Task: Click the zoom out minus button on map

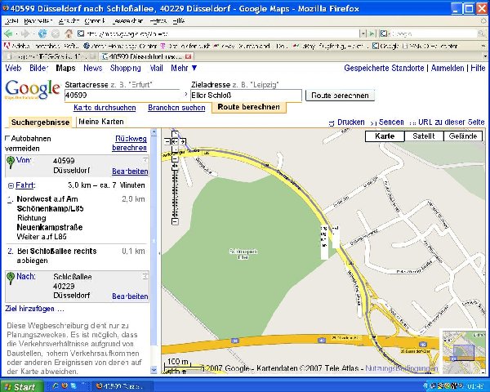Action: (x=173, y=221)
